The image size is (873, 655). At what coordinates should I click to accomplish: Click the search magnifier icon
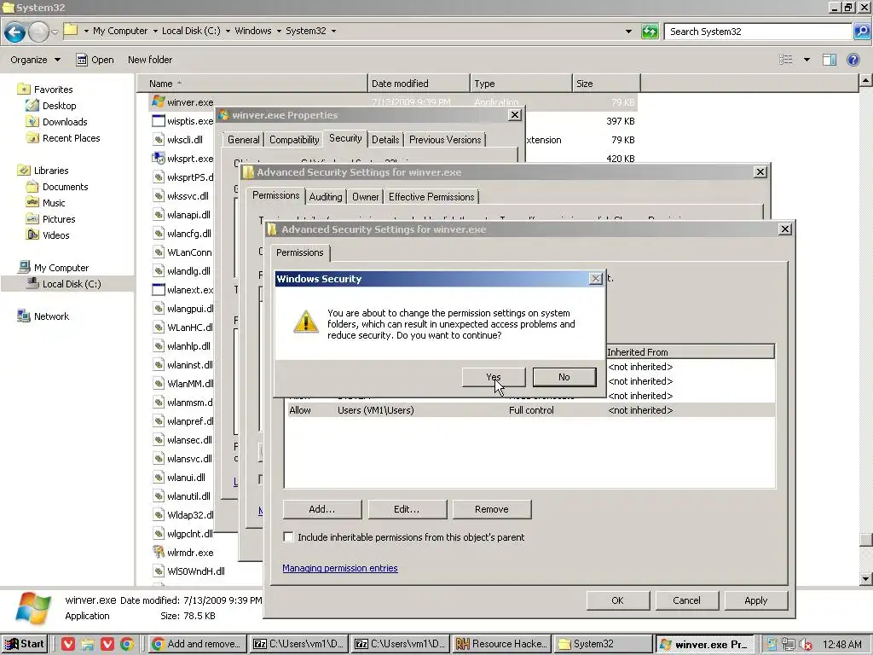coord(861,32)
